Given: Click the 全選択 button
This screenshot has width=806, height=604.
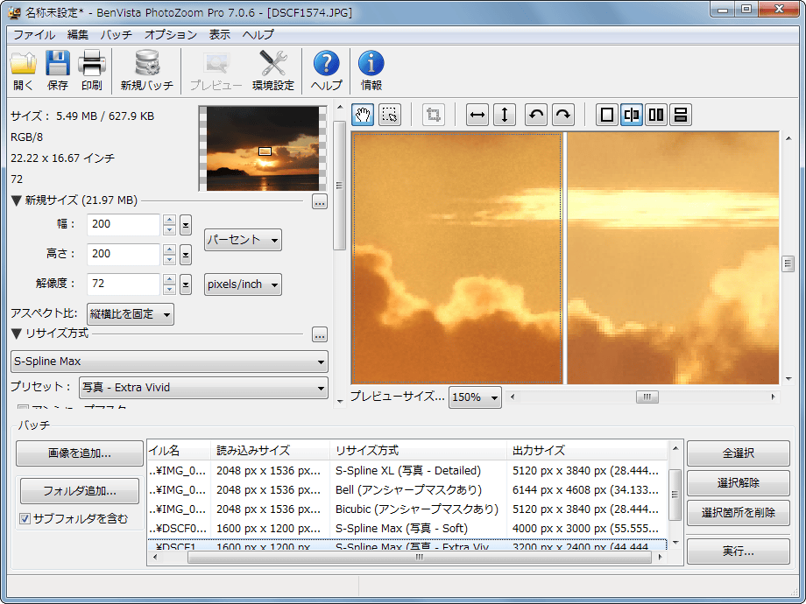Looking at the screenshot, I should [x=739, y=453].
